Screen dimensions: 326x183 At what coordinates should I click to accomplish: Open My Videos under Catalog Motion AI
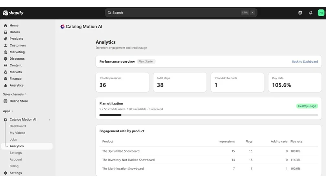(x=18, y=133)
